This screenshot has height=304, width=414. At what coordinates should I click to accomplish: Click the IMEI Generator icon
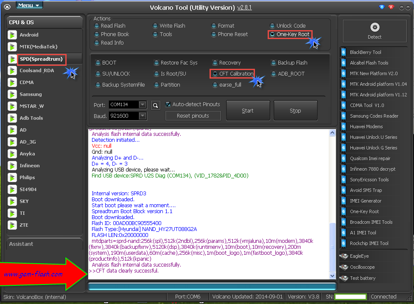tap(344, 201)
